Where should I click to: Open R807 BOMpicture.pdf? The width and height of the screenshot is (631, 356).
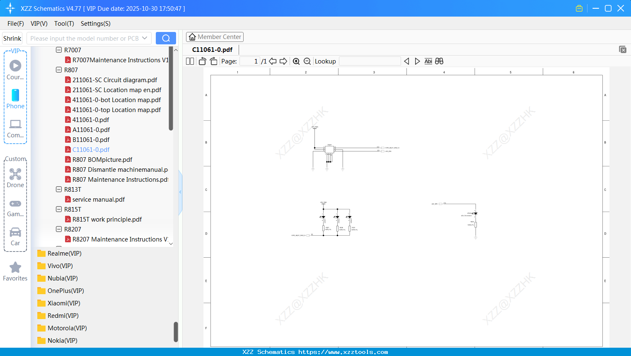102,159
